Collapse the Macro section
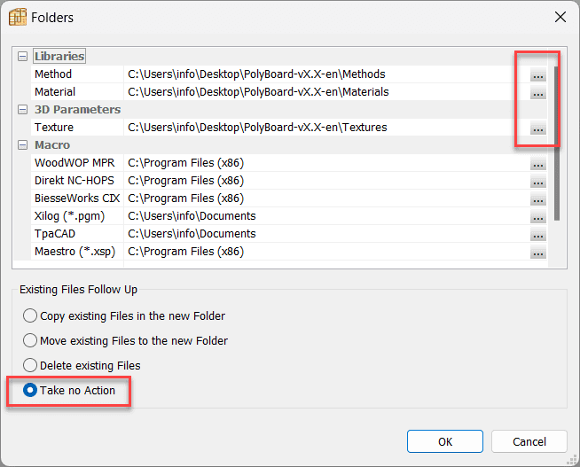This screenshot has height=467, width=580. [22, 145]
